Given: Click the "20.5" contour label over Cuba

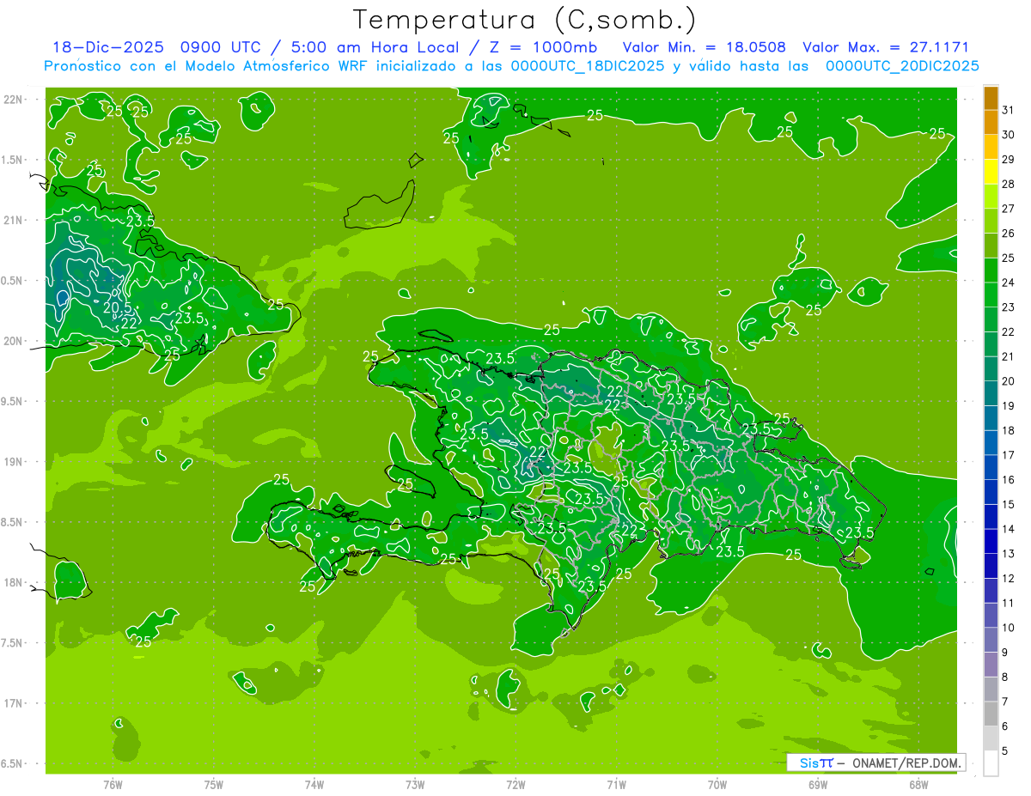Looking at the screenshot, I should [x=118, y=307].
